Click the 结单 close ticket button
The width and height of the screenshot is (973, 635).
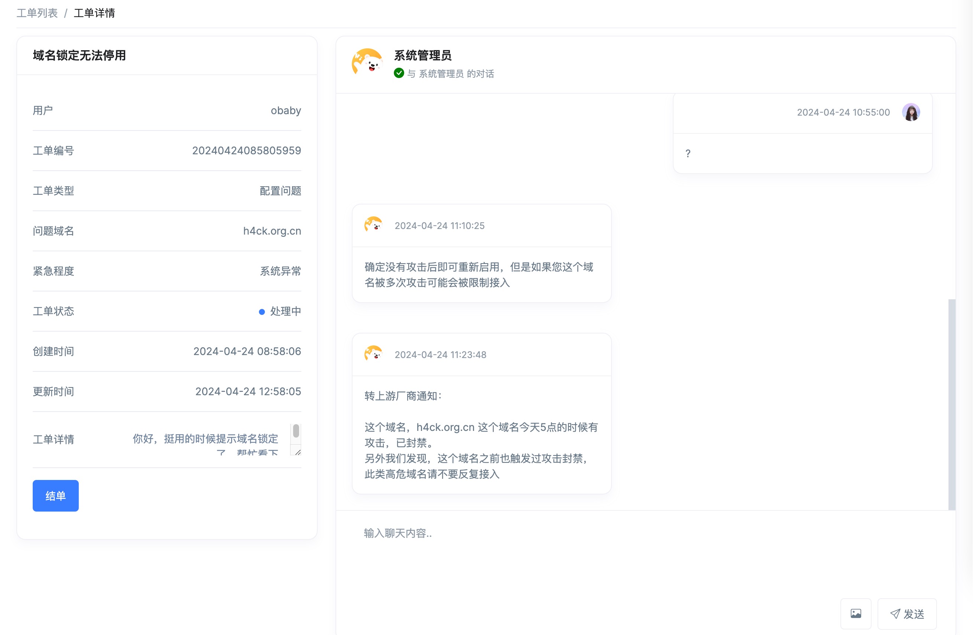[56, 496]
